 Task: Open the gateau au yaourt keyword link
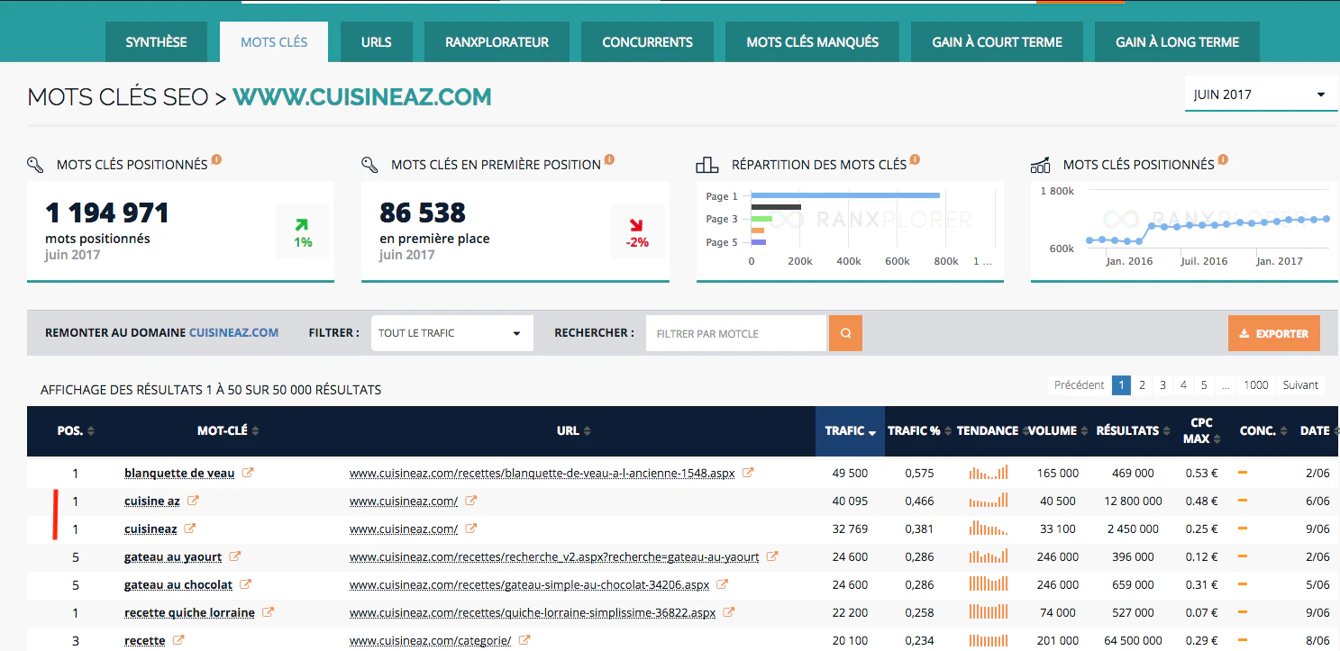point(173,557)
